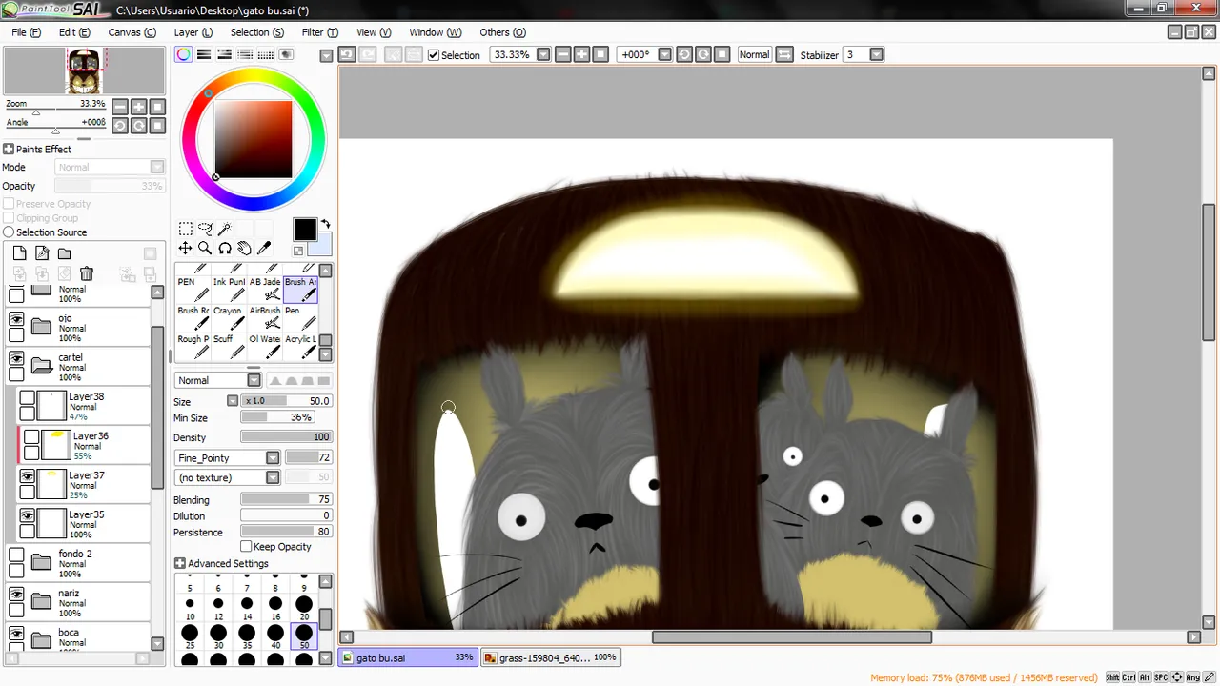Open the File menu
Viewport: 1220px width, 686px height.
pos(26,32)
